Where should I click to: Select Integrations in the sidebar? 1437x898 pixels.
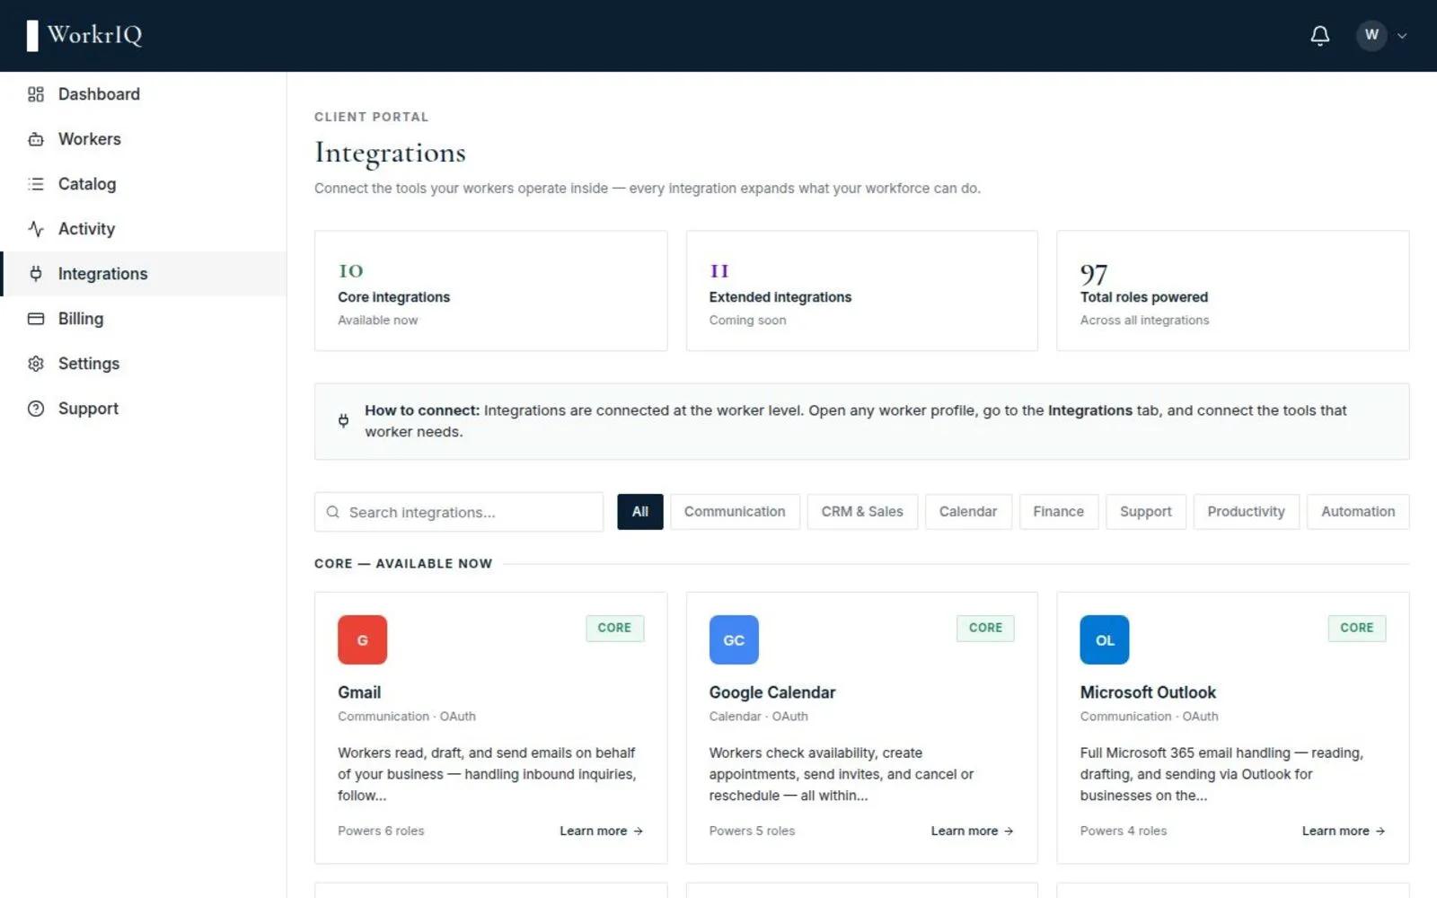click(x=144, y=274)
